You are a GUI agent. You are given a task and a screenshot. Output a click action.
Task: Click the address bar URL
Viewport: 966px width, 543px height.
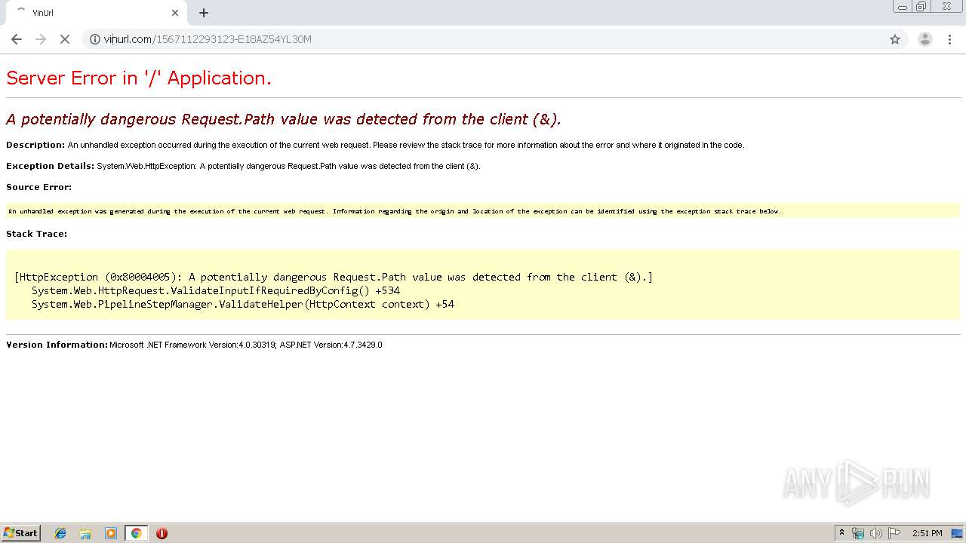(208, 39)
